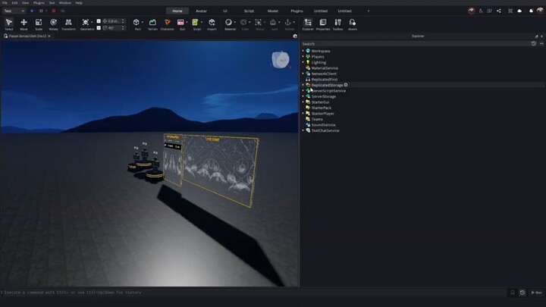
Task: Expand the Workspace tree node
Action: (x=303, y=51)
